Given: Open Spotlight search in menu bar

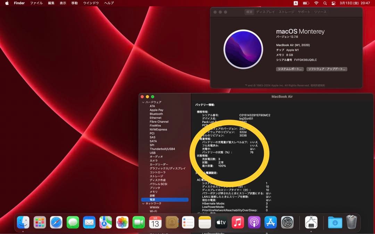Looking at the screenshot, I should point(325,3).
